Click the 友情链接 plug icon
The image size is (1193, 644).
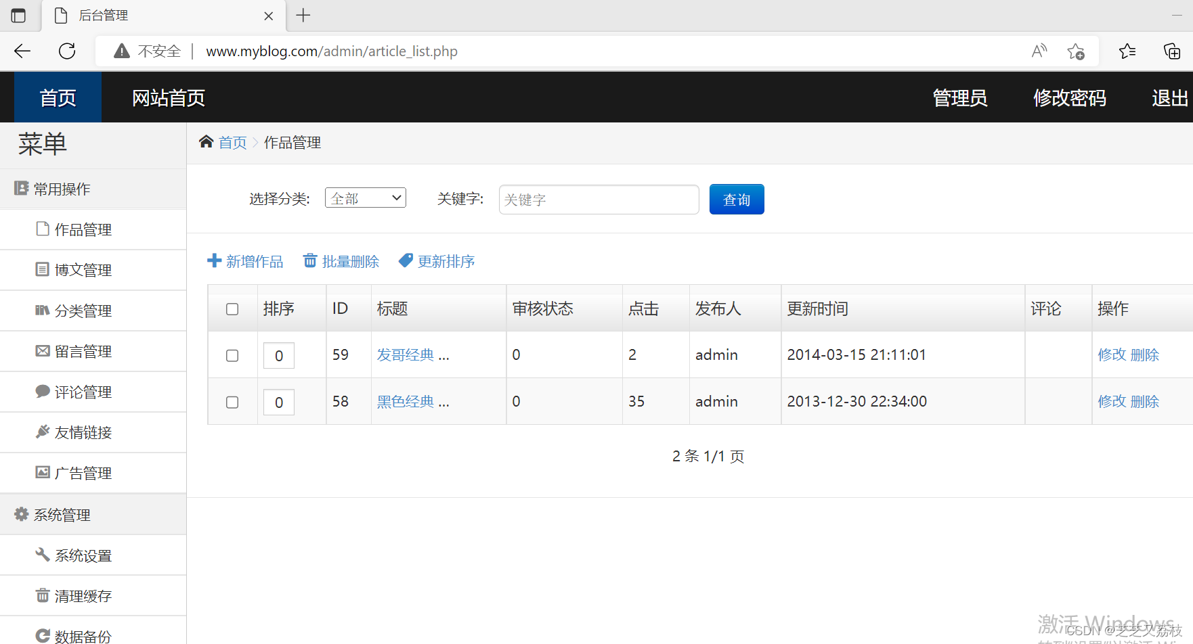pyautogui.click(x=43, y=432)
